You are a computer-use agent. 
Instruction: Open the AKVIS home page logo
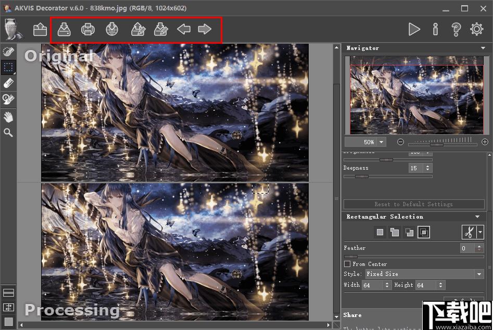tap(12, 29)
